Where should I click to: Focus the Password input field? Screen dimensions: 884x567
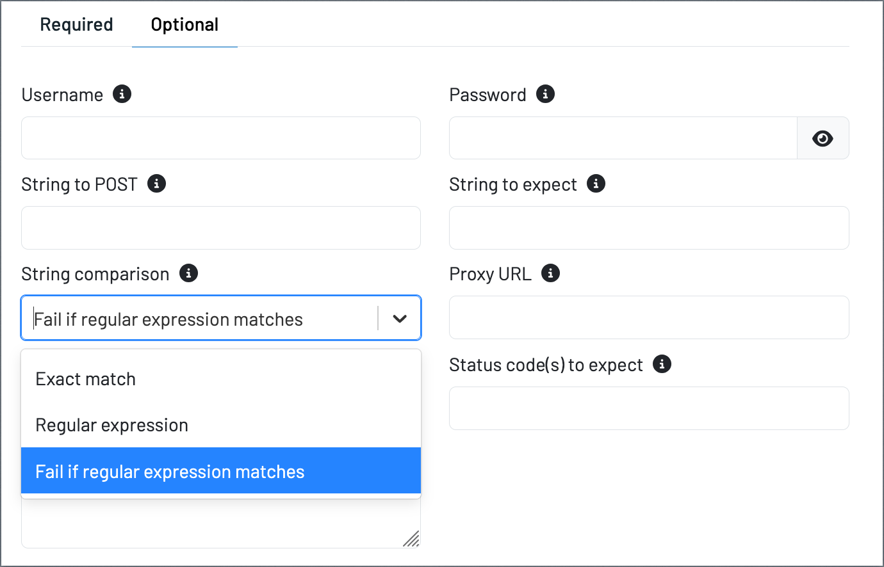click(x=623, y=138)
